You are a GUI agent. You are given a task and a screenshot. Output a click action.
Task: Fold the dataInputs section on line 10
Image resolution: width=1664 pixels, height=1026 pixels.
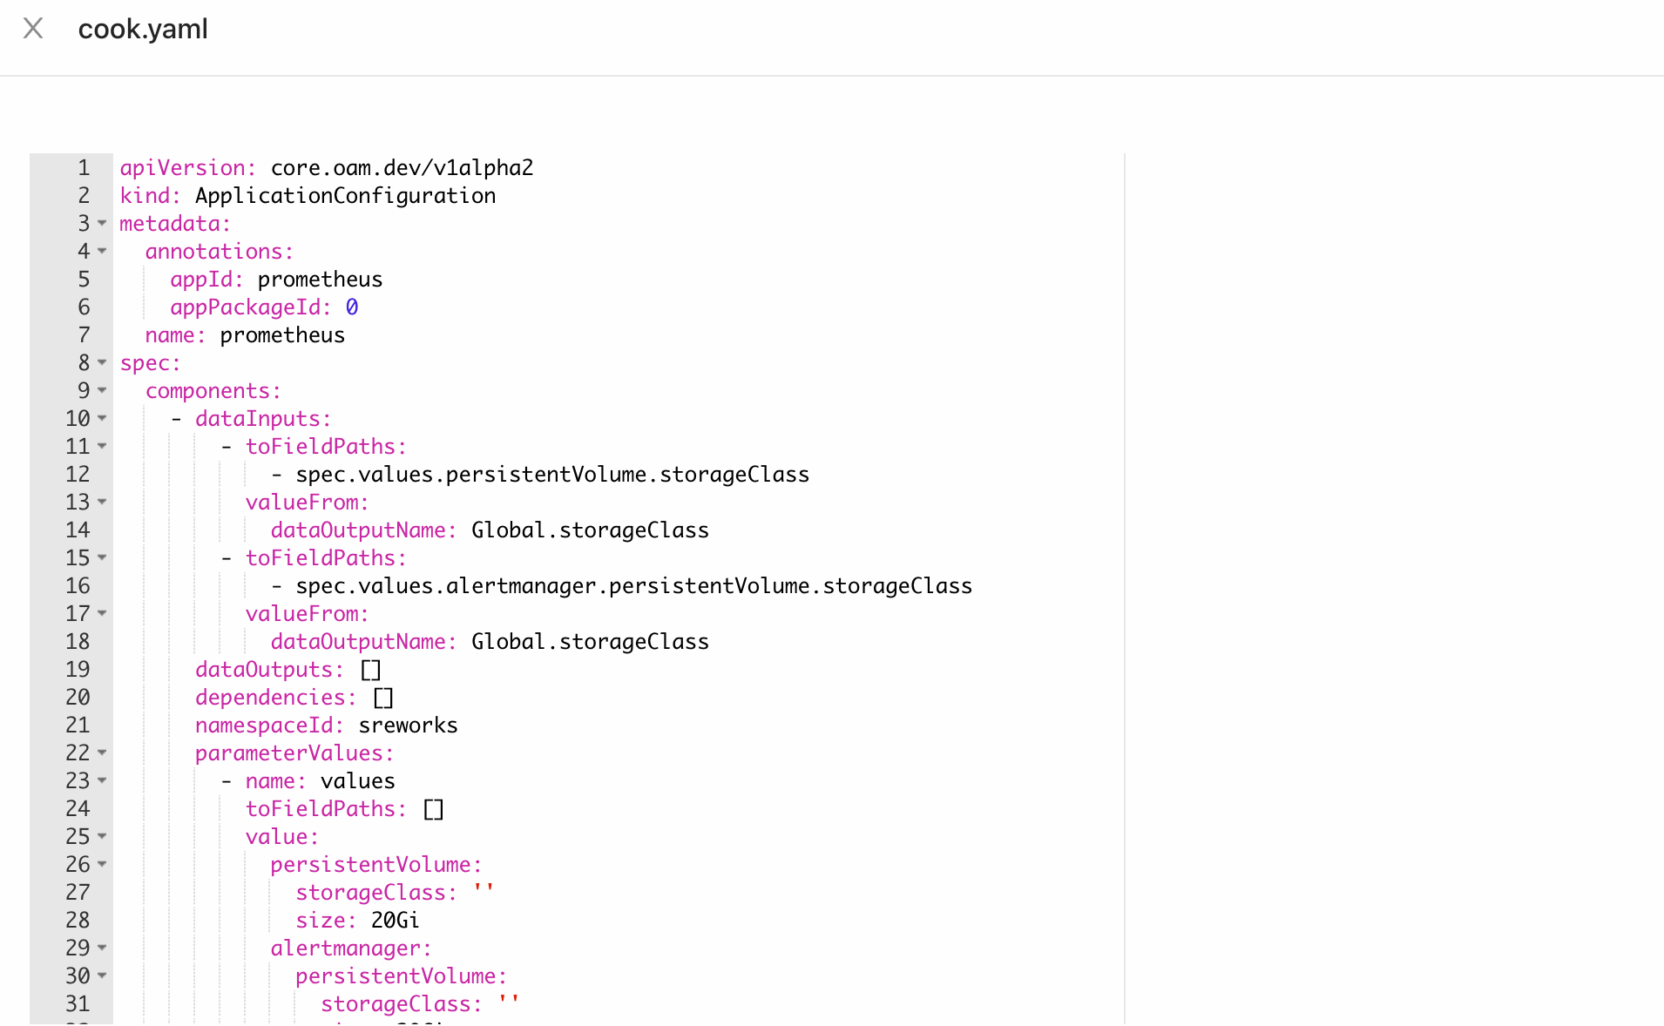[x=102, y=419]
